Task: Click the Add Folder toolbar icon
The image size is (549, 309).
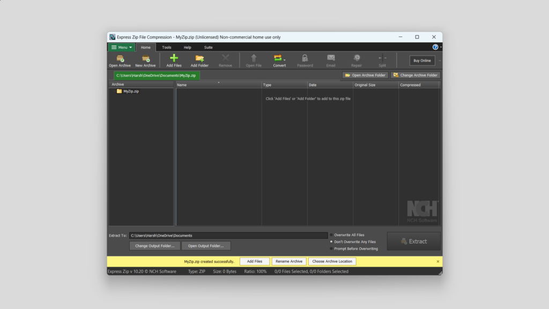Action: (199, 58)
